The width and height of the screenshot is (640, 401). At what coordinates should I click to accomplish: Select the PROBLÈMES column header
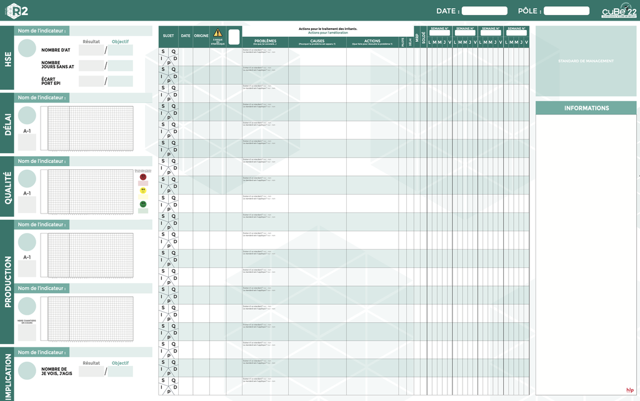point(265,42)
